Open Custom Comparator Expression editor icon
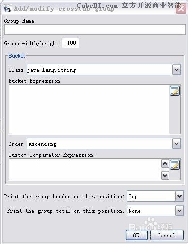Image resolution: width=188 pixels, height=244 pixels. coord(175,165)
